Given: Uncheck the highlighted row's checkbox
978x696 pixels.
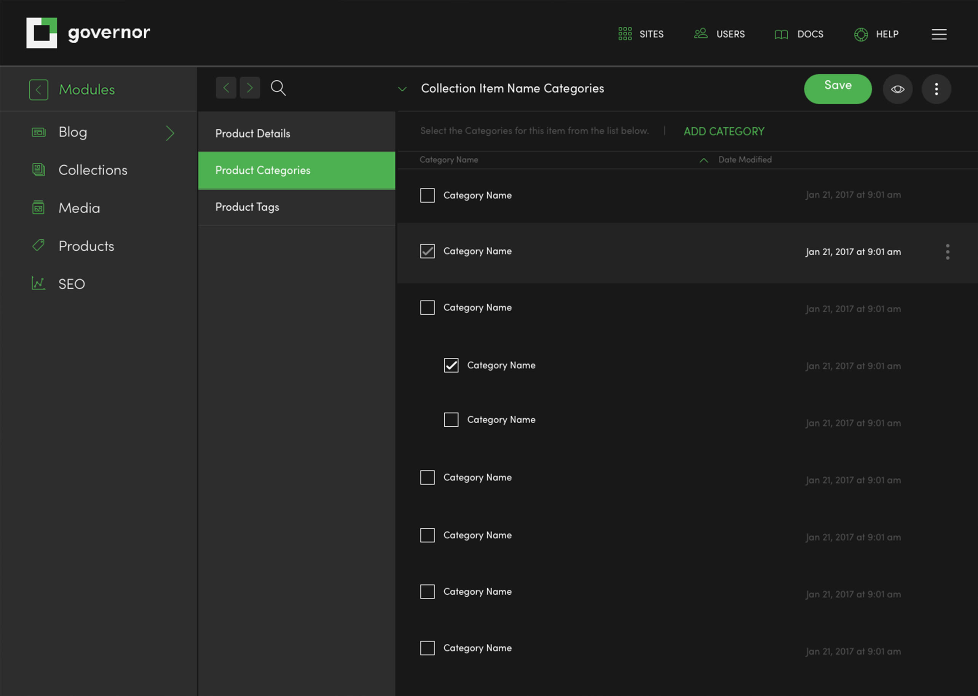Looking at the screenshot, I should click(x=427, y=251).
